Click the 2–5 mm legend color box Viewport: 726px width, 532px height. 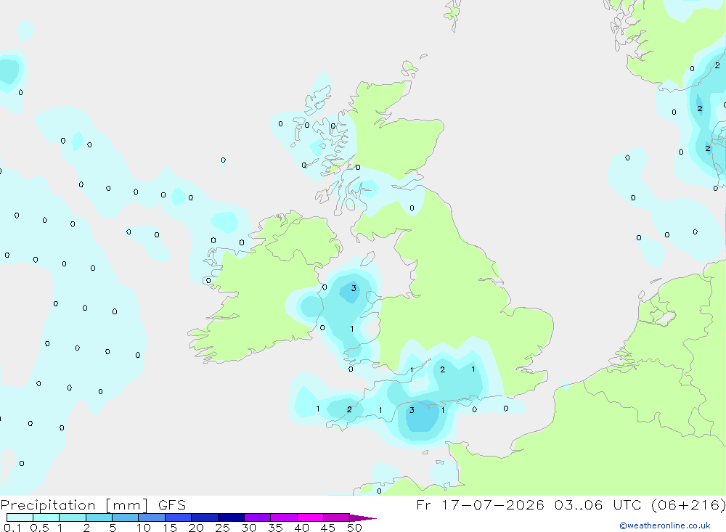[99, 517]
